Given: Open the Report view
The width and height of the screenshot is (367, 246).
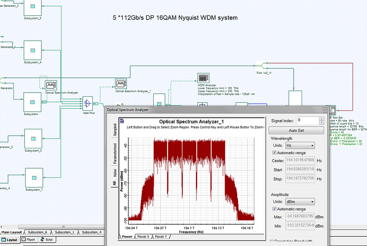Looking at the screenshot, I should coord(29,239).
